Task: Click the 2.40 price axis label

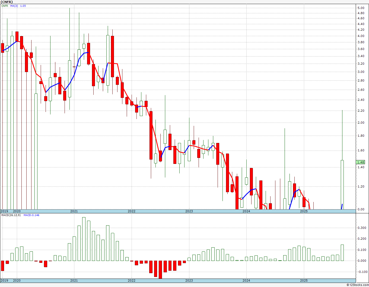Action: pyautogui.click(x=361, y=100)
